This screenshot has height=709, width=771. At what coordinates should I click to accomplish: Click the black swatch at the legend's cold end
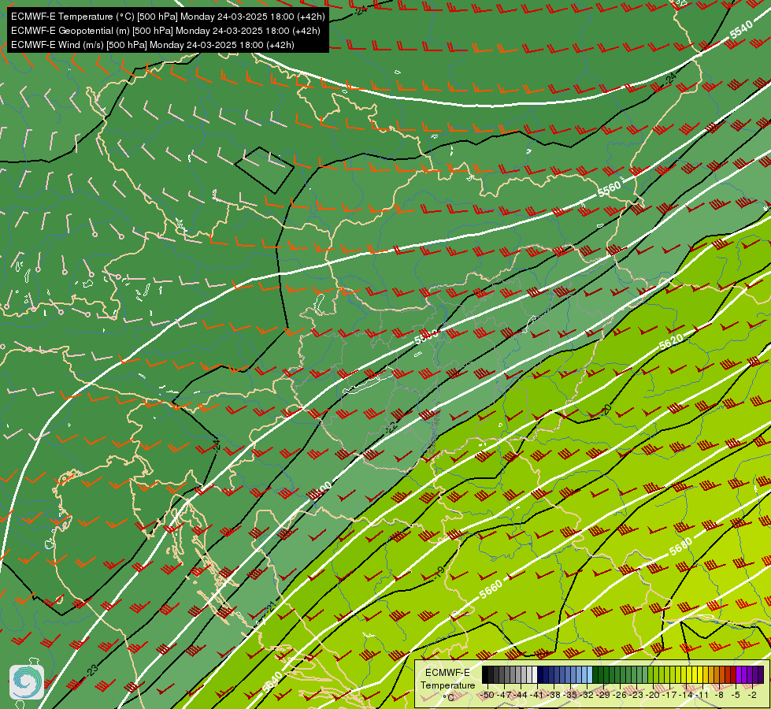pyautogui.click(x=485, y=675)
